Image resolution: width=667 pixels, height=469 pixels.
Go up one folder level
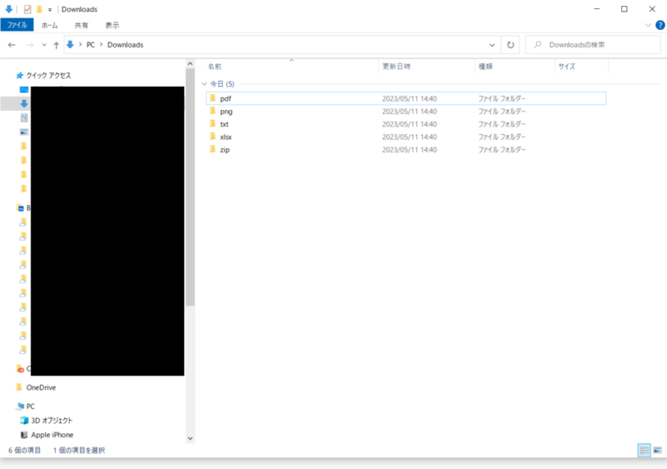[56, 45]
